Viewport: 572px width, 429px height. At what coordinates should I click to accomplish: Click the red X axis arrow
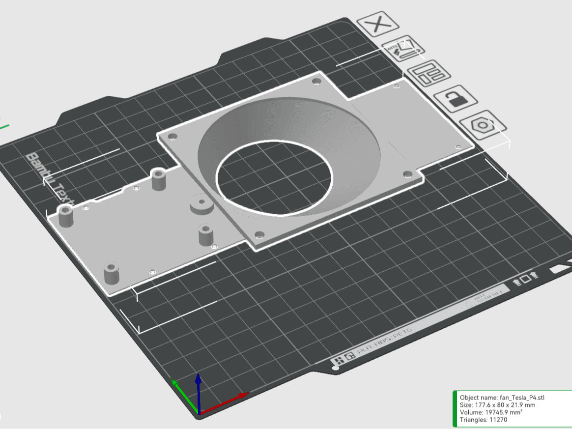click(225, 403)
